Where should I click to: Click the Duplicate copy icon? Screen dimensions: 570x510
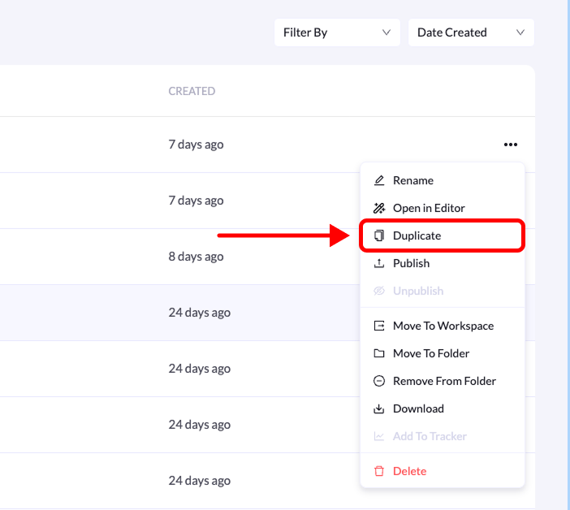pyautogui.click(x=379, y=236)
